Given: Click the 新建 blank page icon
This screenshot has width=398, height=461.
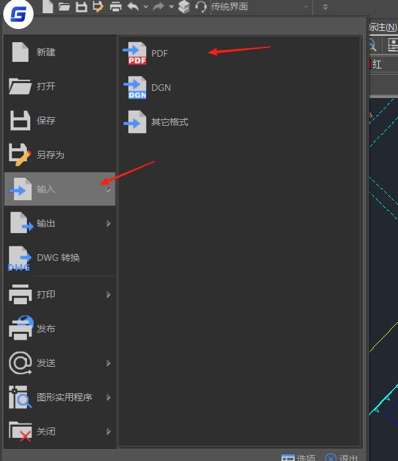Looking at the screenshot, I should [20, 52].
